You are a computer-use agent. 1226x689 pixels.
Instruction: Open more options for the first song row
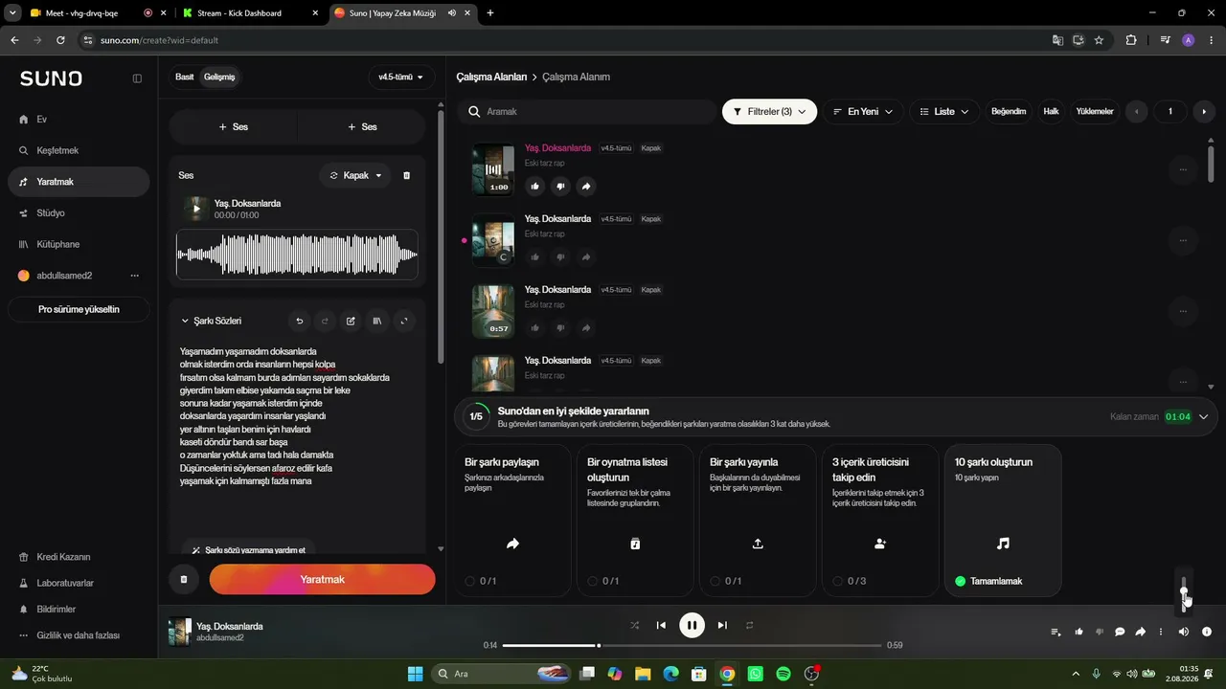click(1183, 169)
